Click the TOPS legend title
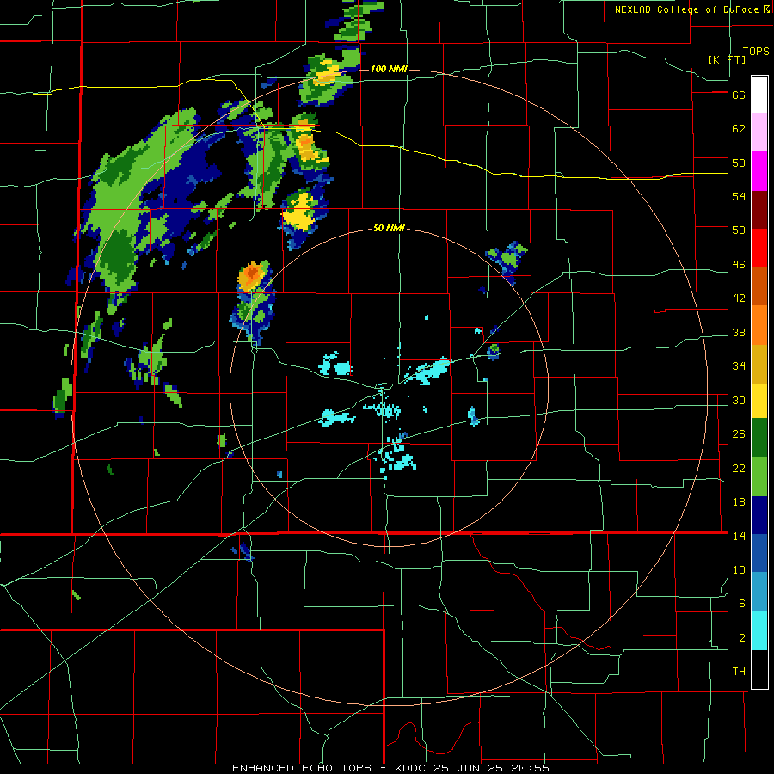The width and height of the screenshot is (774, 774). point(756,51)
